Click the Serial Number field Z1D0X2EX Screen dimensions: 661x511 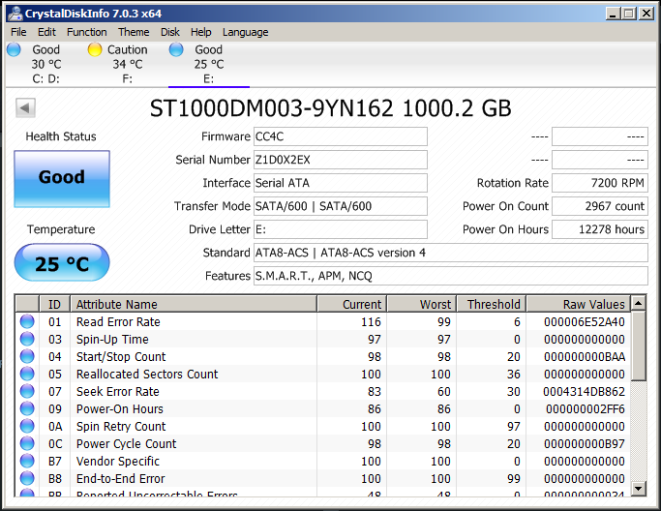tap(341, 160)
